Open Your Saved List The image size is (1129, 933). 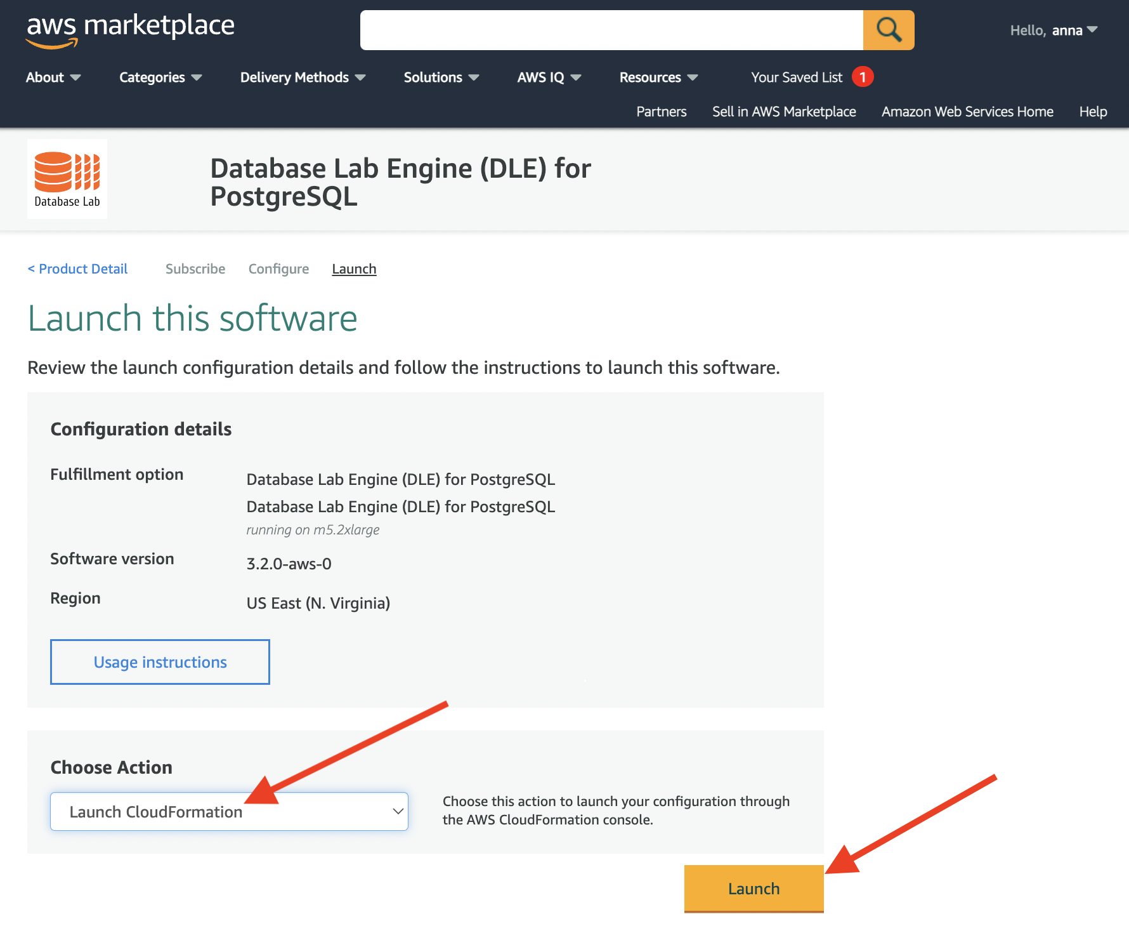click(x=797, y=77)
